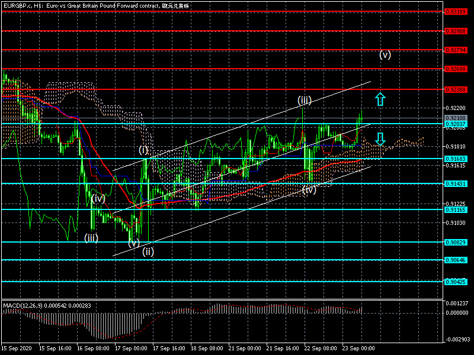The height and width of the screenshot is (355, 474).
Task: Select the cyan 0.90425 price level label
Action: pos(456,282)
